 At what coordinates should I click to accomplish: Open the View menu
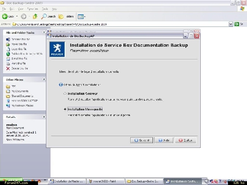coord(21,9)
